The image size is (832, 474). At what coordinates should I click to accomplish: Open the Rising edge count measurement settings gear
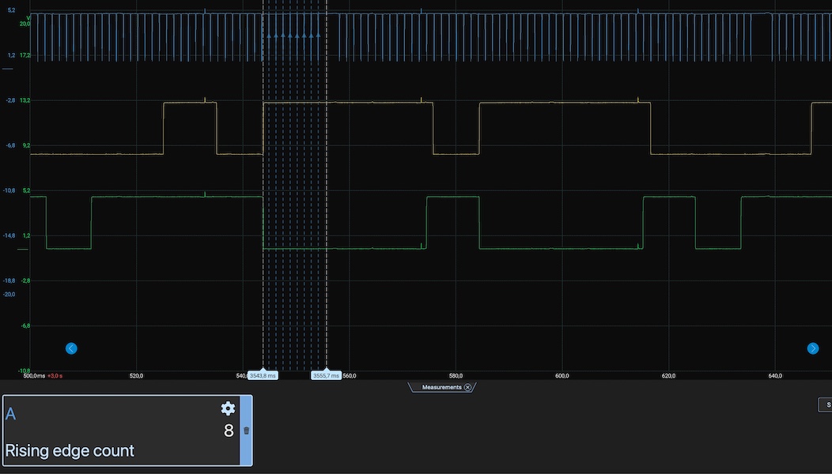228,408
